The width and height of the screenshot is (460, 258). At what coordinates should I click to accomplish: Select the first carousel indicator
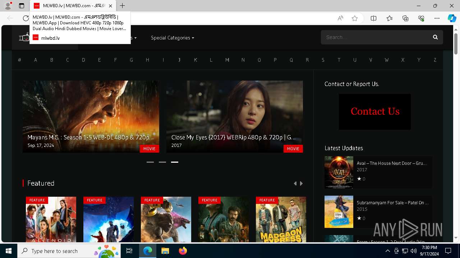point(150,162)
